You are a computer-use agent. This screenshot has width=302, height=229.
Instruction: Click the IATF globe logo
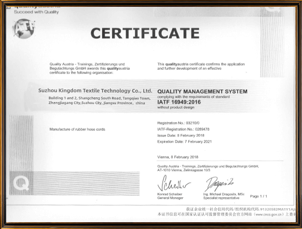click(23, 29)
